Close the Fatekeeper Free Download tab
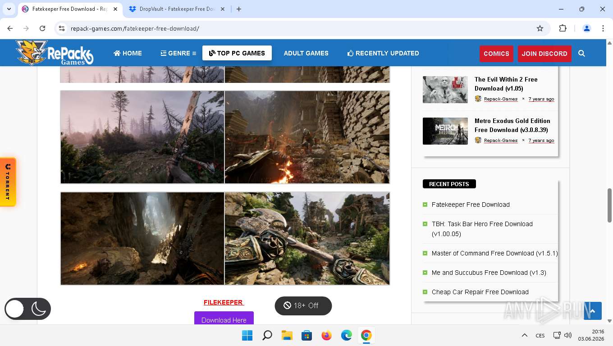 (115, 9)
